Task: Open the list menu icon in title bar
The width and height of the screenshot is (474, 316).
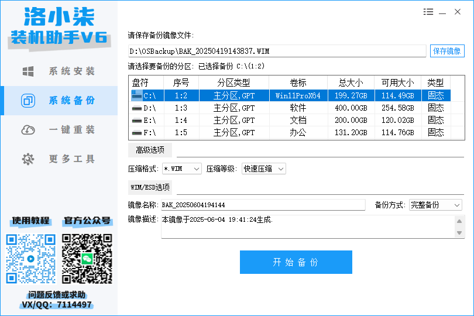Action: (428, 12)
